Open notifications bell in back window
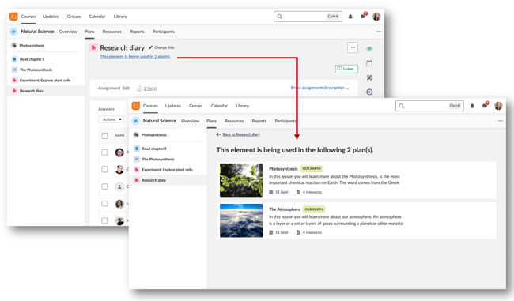The image size is (514, 301). [350, 17]
